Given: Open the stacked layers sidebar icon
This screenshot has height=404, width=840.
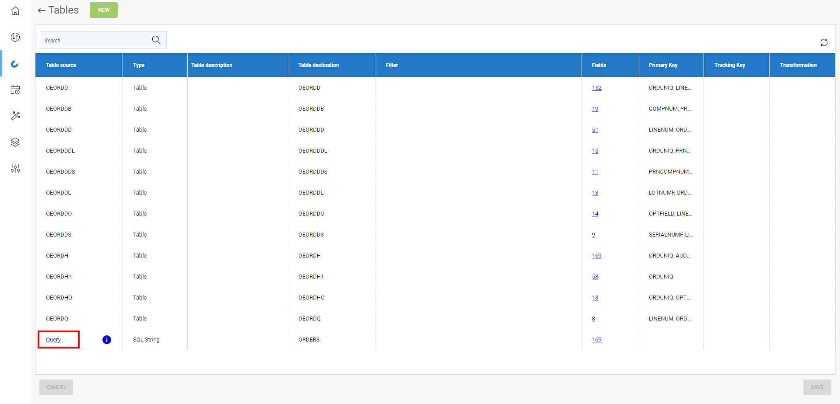Looking at the screenshot, I should [x=15, y=142].
